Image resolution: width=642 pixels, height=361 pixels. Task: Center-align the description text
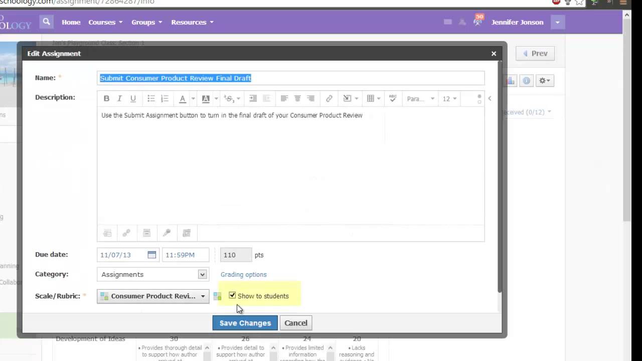tap(297, 99)
